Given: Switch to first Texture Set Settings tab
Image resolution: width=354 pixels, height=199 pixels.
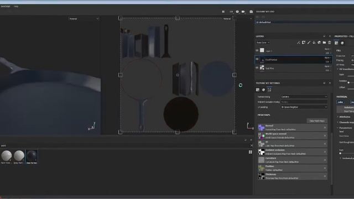Looking at the screenshot, I should click(258, 90).
